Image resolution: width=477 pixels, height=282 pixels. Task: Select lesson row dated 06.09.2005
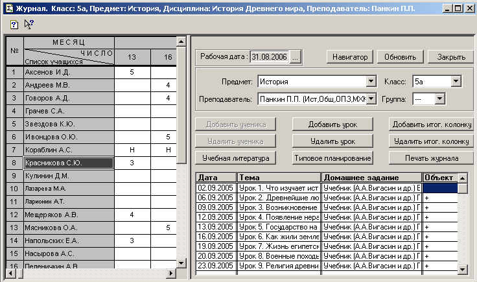(x=327, y=198)
